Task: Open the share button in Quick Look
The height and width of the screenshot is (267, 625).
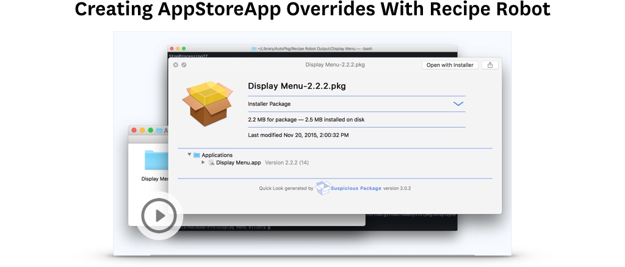Action: click(490, 65)
